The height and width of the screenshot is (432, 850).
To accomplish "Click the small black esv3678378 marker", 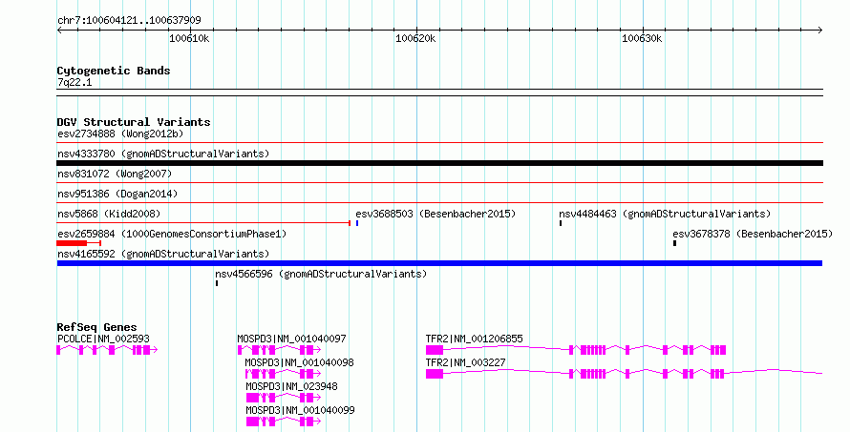I will (674, 243).
